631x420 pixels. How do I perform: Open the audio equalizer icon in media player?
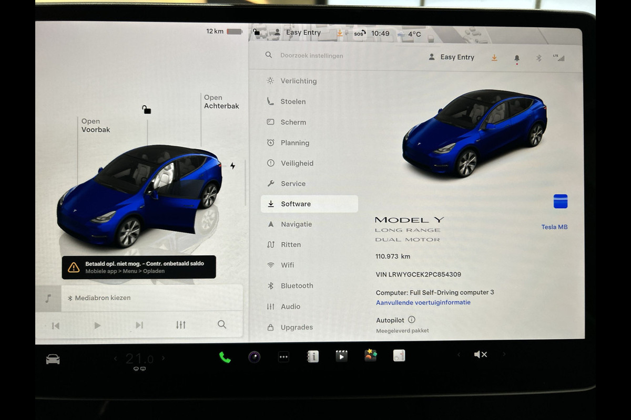181,325
